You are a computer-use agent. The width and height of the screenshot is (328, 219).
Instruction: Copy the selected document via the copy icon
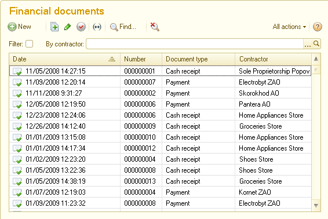click(54, 27)
